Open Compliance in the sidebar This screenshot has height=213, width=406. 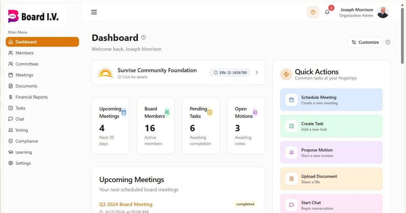coord(42,141)
